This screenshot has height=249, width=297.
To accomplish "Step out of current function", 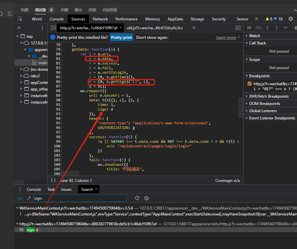I will pyautogui.click(x=277, y=28).
